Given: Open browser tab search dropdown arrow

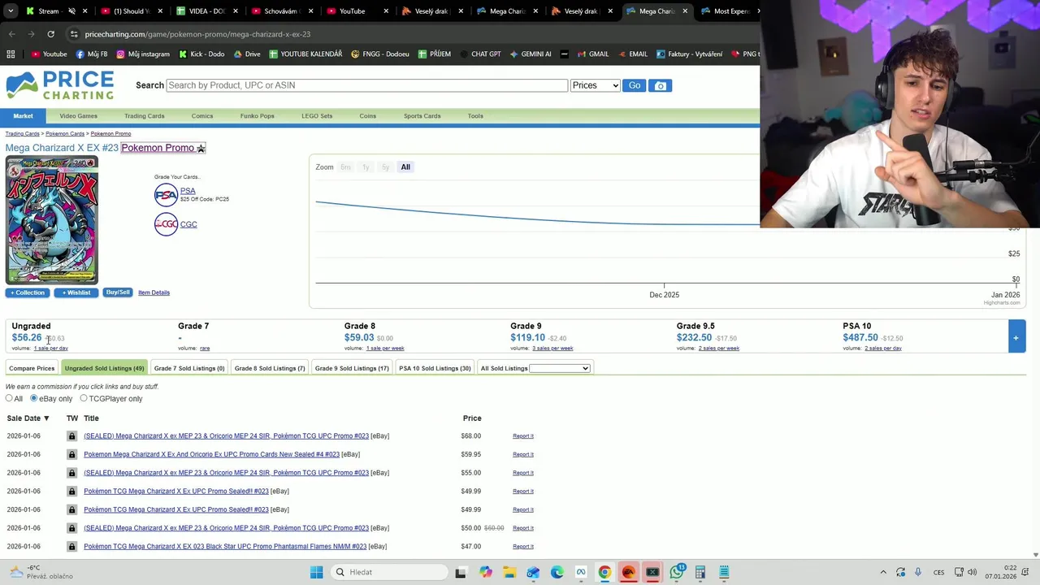Looking at the screenshot, I should pos(11,11).
